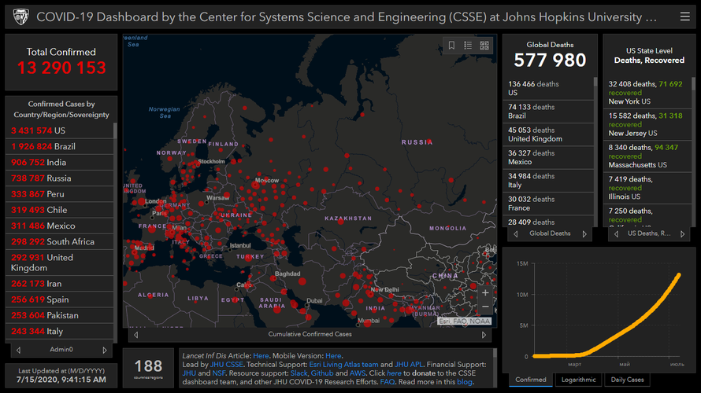The width and height of the screenshot is (701, 393).
Task: Open the Esri Living Atlas team link
Action: (345, 365)
